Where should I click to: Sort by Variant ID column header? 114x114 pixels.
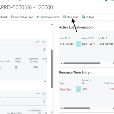tap(88, 38)
